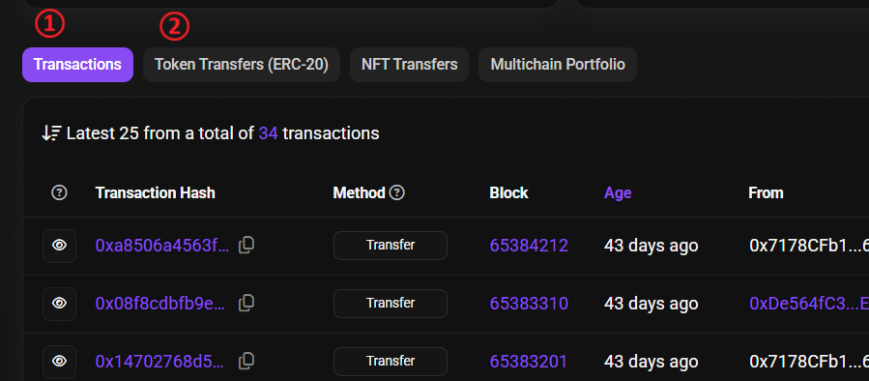Select the Multichain Portfolio tab

pyautogui.click(x=558, y=65)
